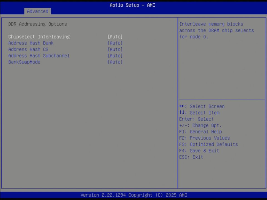This screenshot has width=267, height=200.
Task: Click the F2: Previous Values hint
Action: pos(204,138)
